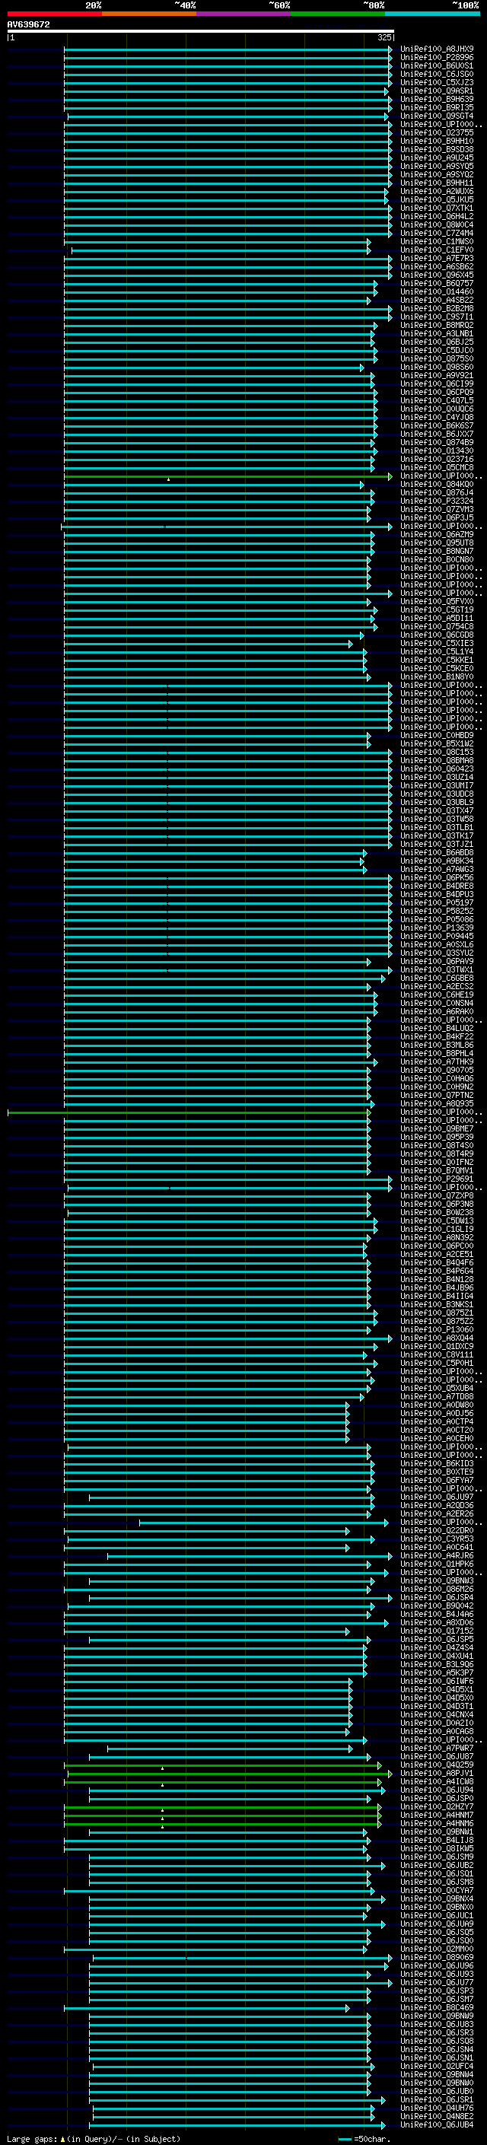The height and width of the screenshot is (2145, 487).
Task: Click hit label UniRef100_B1N8Y0
Action: click(x=437, y=677)
